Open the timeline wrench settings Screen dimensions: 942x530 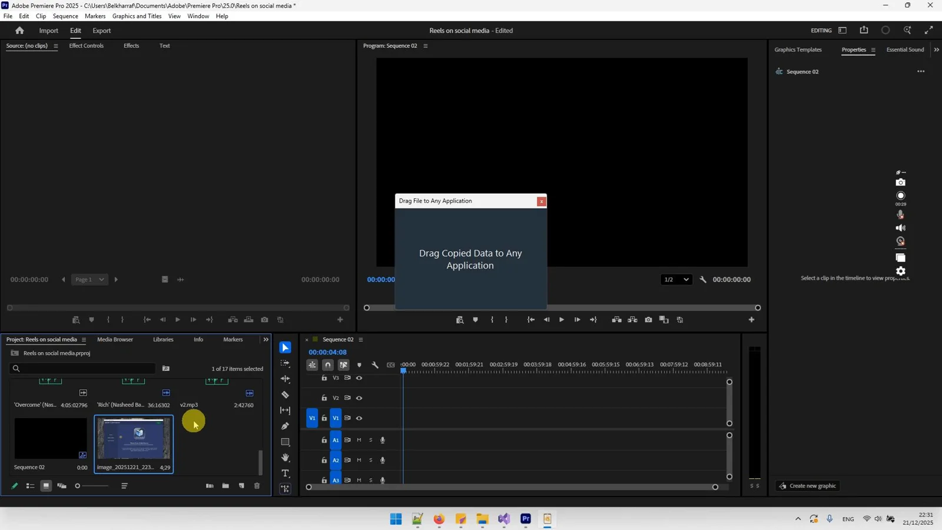coord(375,365)
